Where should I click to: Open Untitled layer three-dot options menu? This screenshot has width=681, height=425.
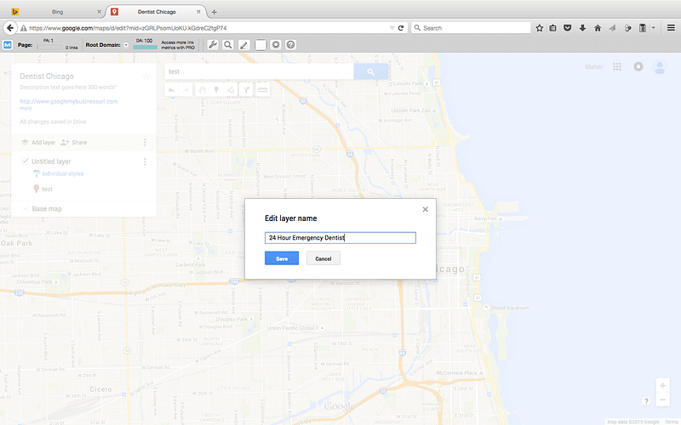click(x=145, y=161)
